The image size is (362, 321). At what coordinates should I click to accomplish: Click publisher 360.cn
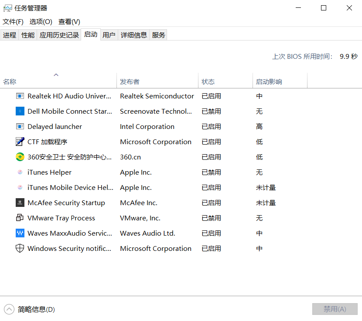[130, 157]
